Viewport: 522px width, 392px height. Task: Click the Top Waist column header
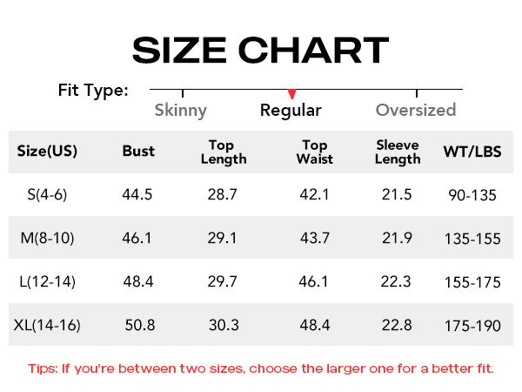pos(314,152)
